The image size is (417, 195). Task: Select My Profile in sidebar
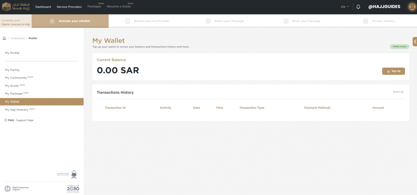point(12,53)
